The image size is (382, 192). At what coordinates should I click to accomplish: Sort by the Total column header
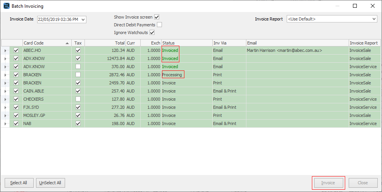(105, 43)
